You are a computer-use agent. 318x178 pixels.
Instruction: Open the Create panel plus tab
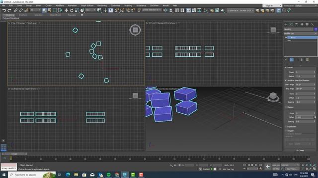(286, 24)
